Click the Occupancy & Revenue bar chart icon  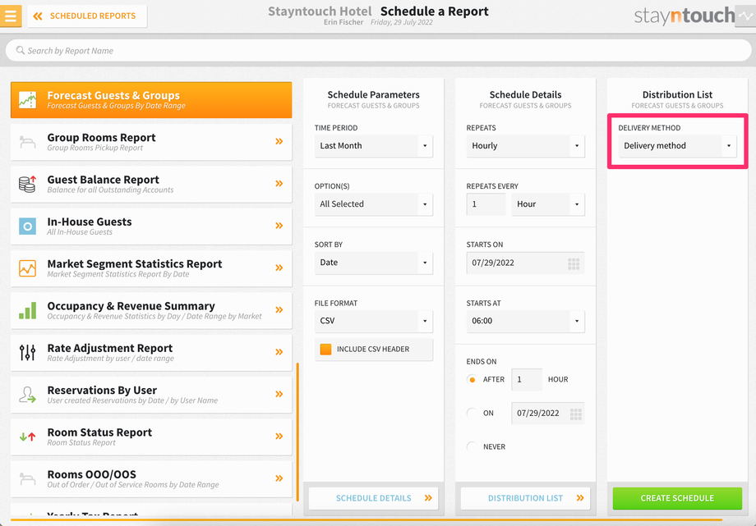(27, 311)
